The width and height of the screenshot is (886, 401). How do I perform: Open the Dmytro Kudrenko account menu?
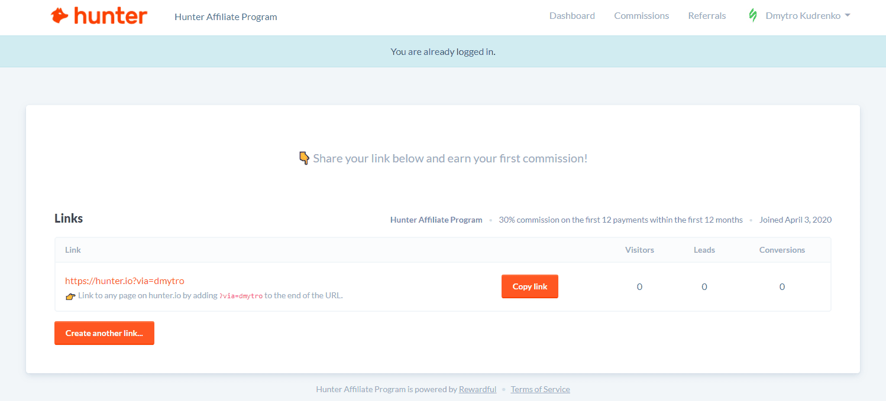[x=803, y=16]
